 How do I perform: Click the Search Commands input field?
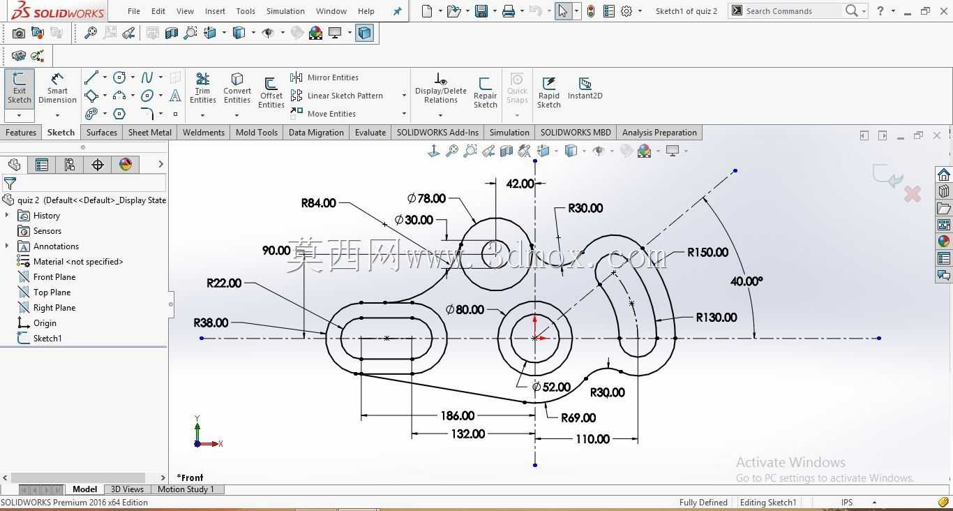tap(792, 11)
